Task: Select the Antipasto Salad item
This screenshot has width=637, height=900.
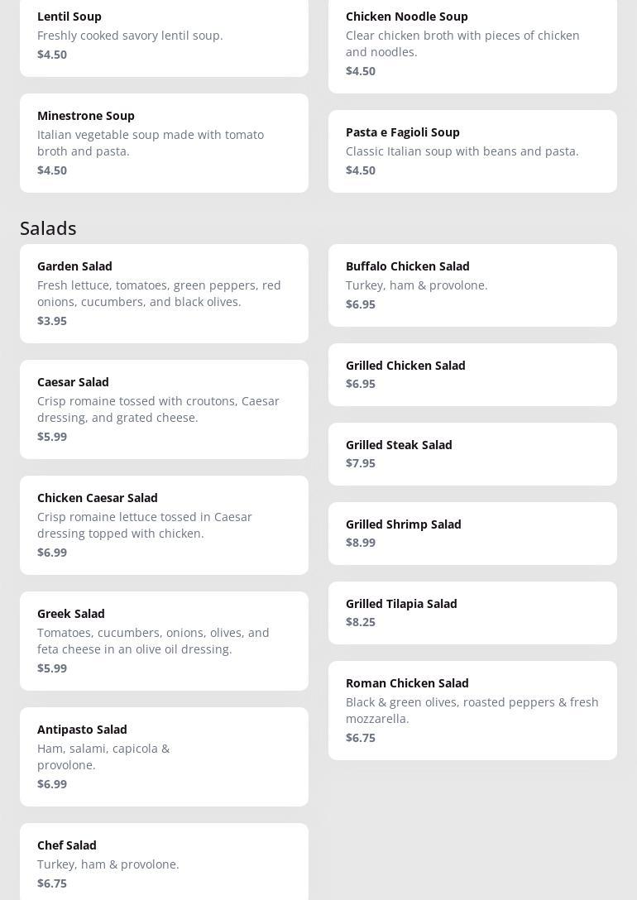Action: (x=164, y=757)
